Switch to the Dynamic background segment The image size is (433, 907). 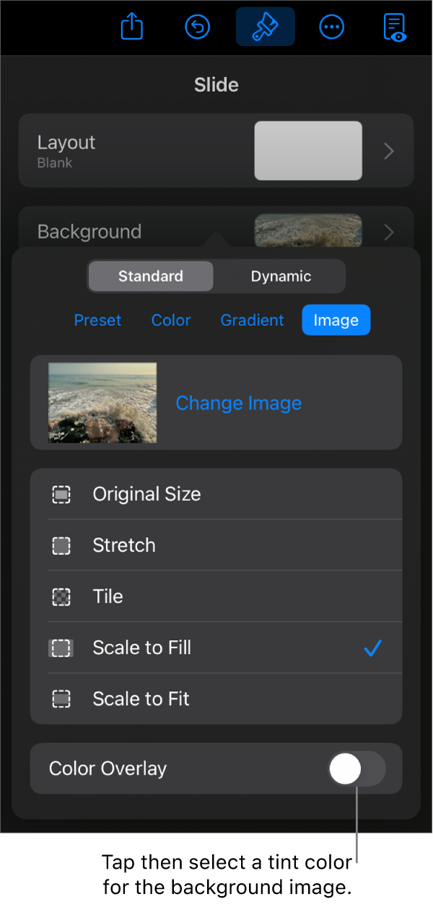point(281,276)
